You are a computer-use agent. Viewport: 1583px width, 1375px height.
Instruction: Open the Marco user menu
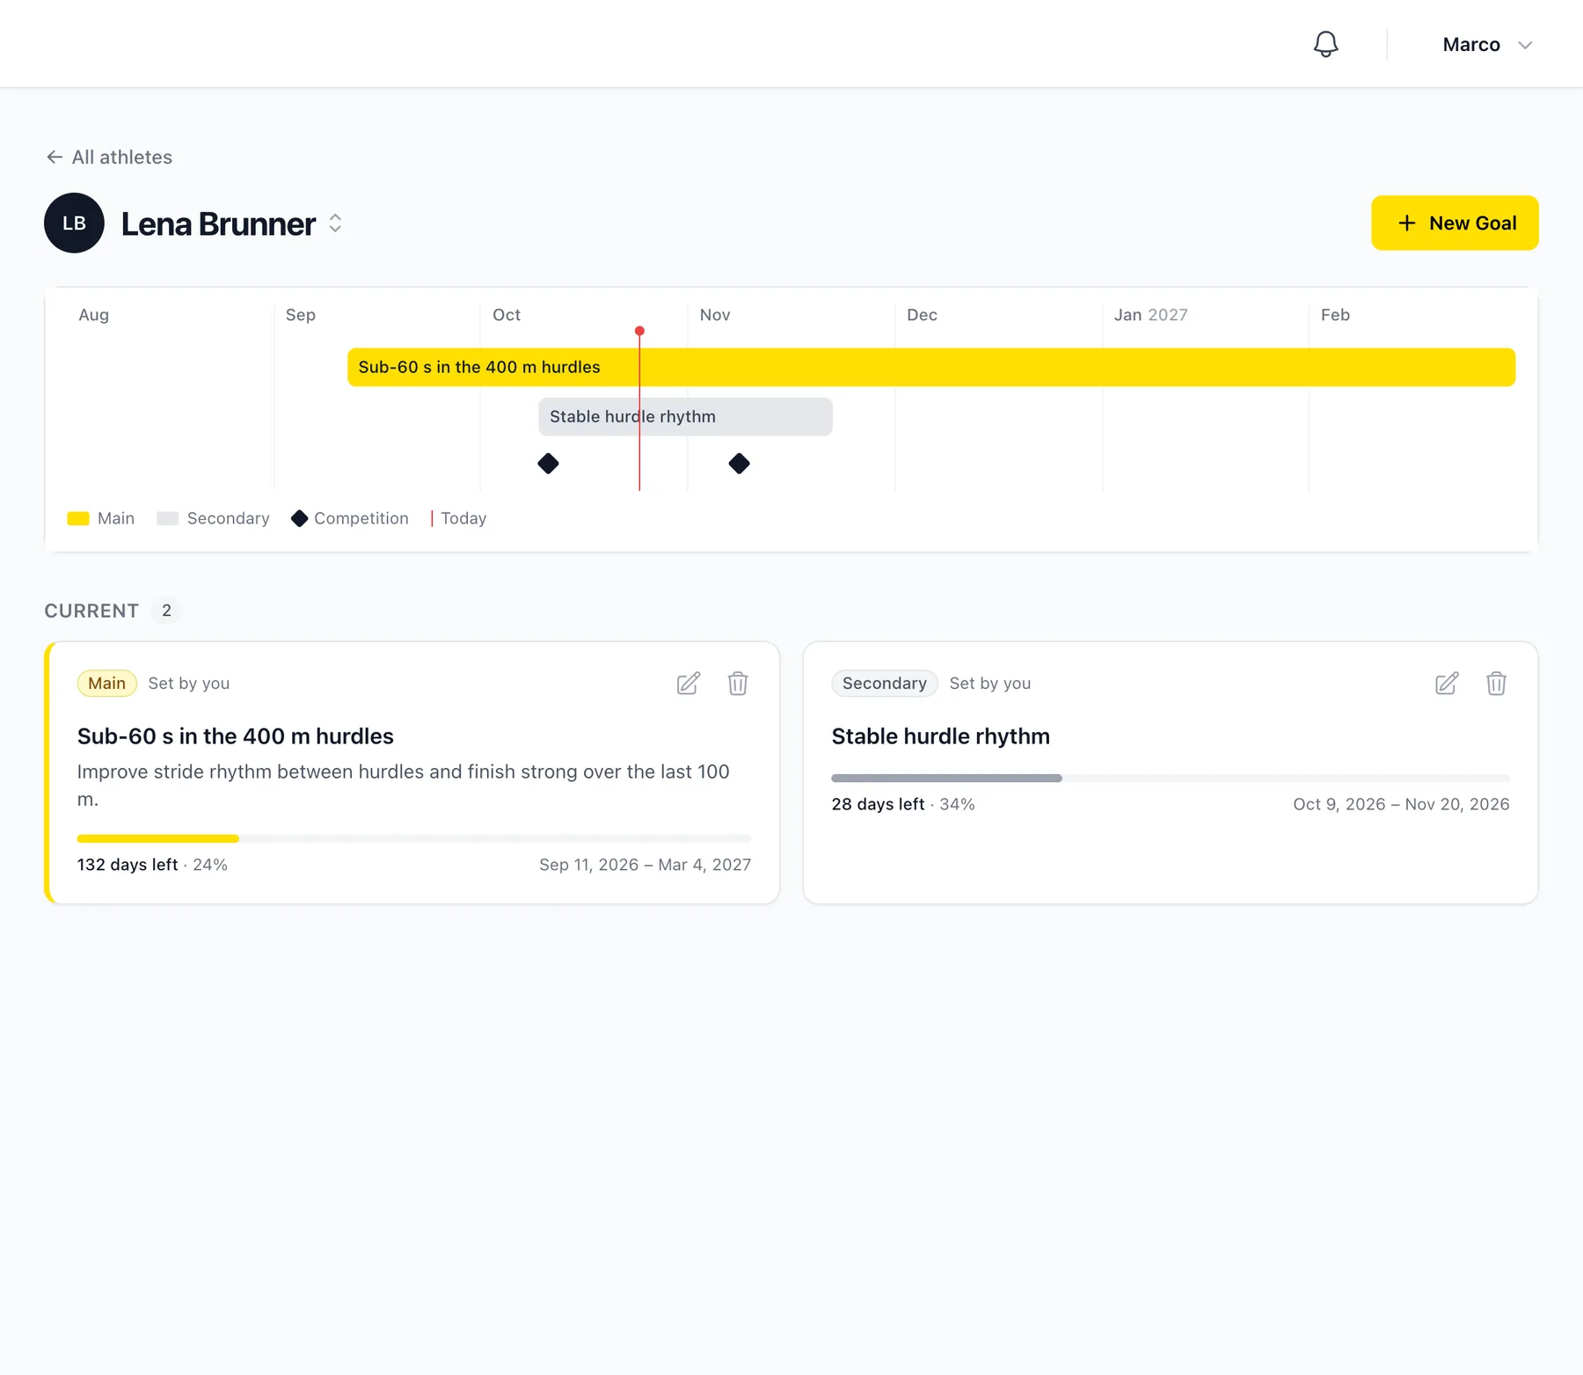1487,45
